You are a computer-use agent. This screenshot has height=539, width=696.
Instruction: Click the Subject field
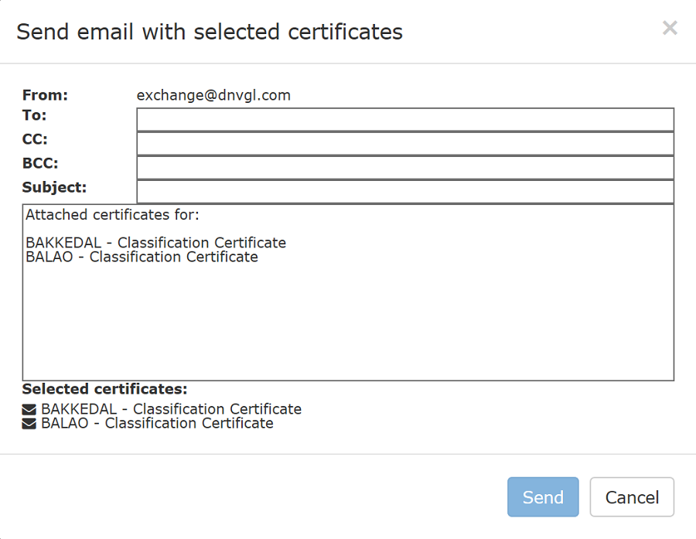point(404,192)
